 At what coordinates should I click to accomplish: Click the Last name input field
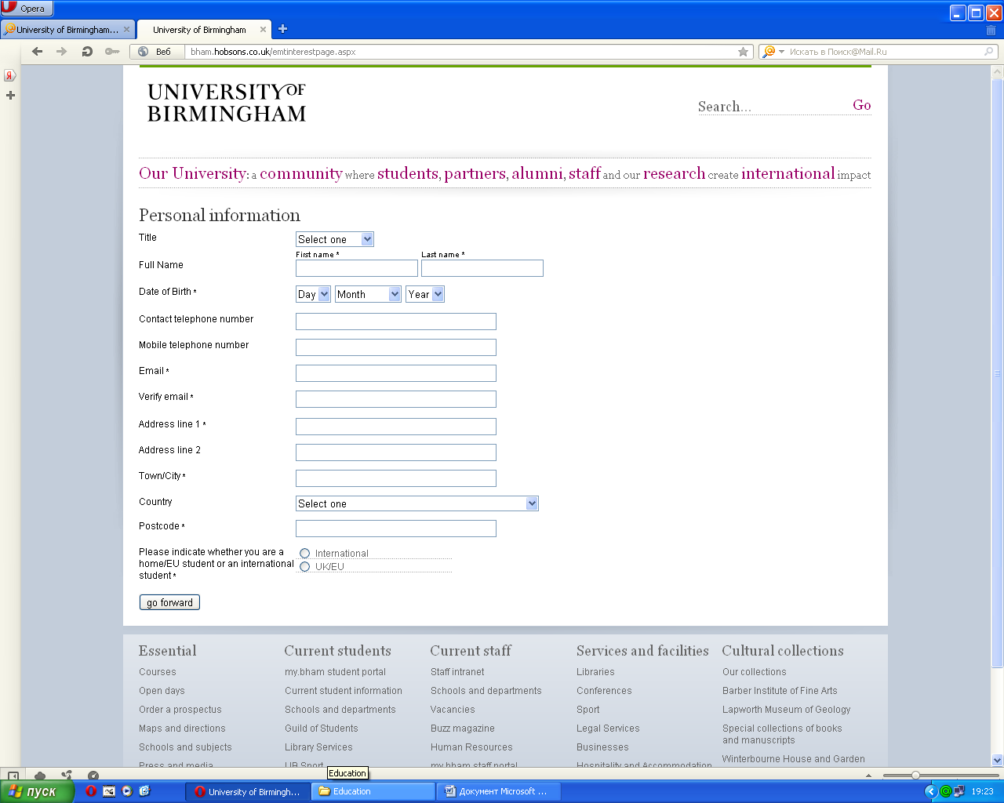click(x=482, y=268)
